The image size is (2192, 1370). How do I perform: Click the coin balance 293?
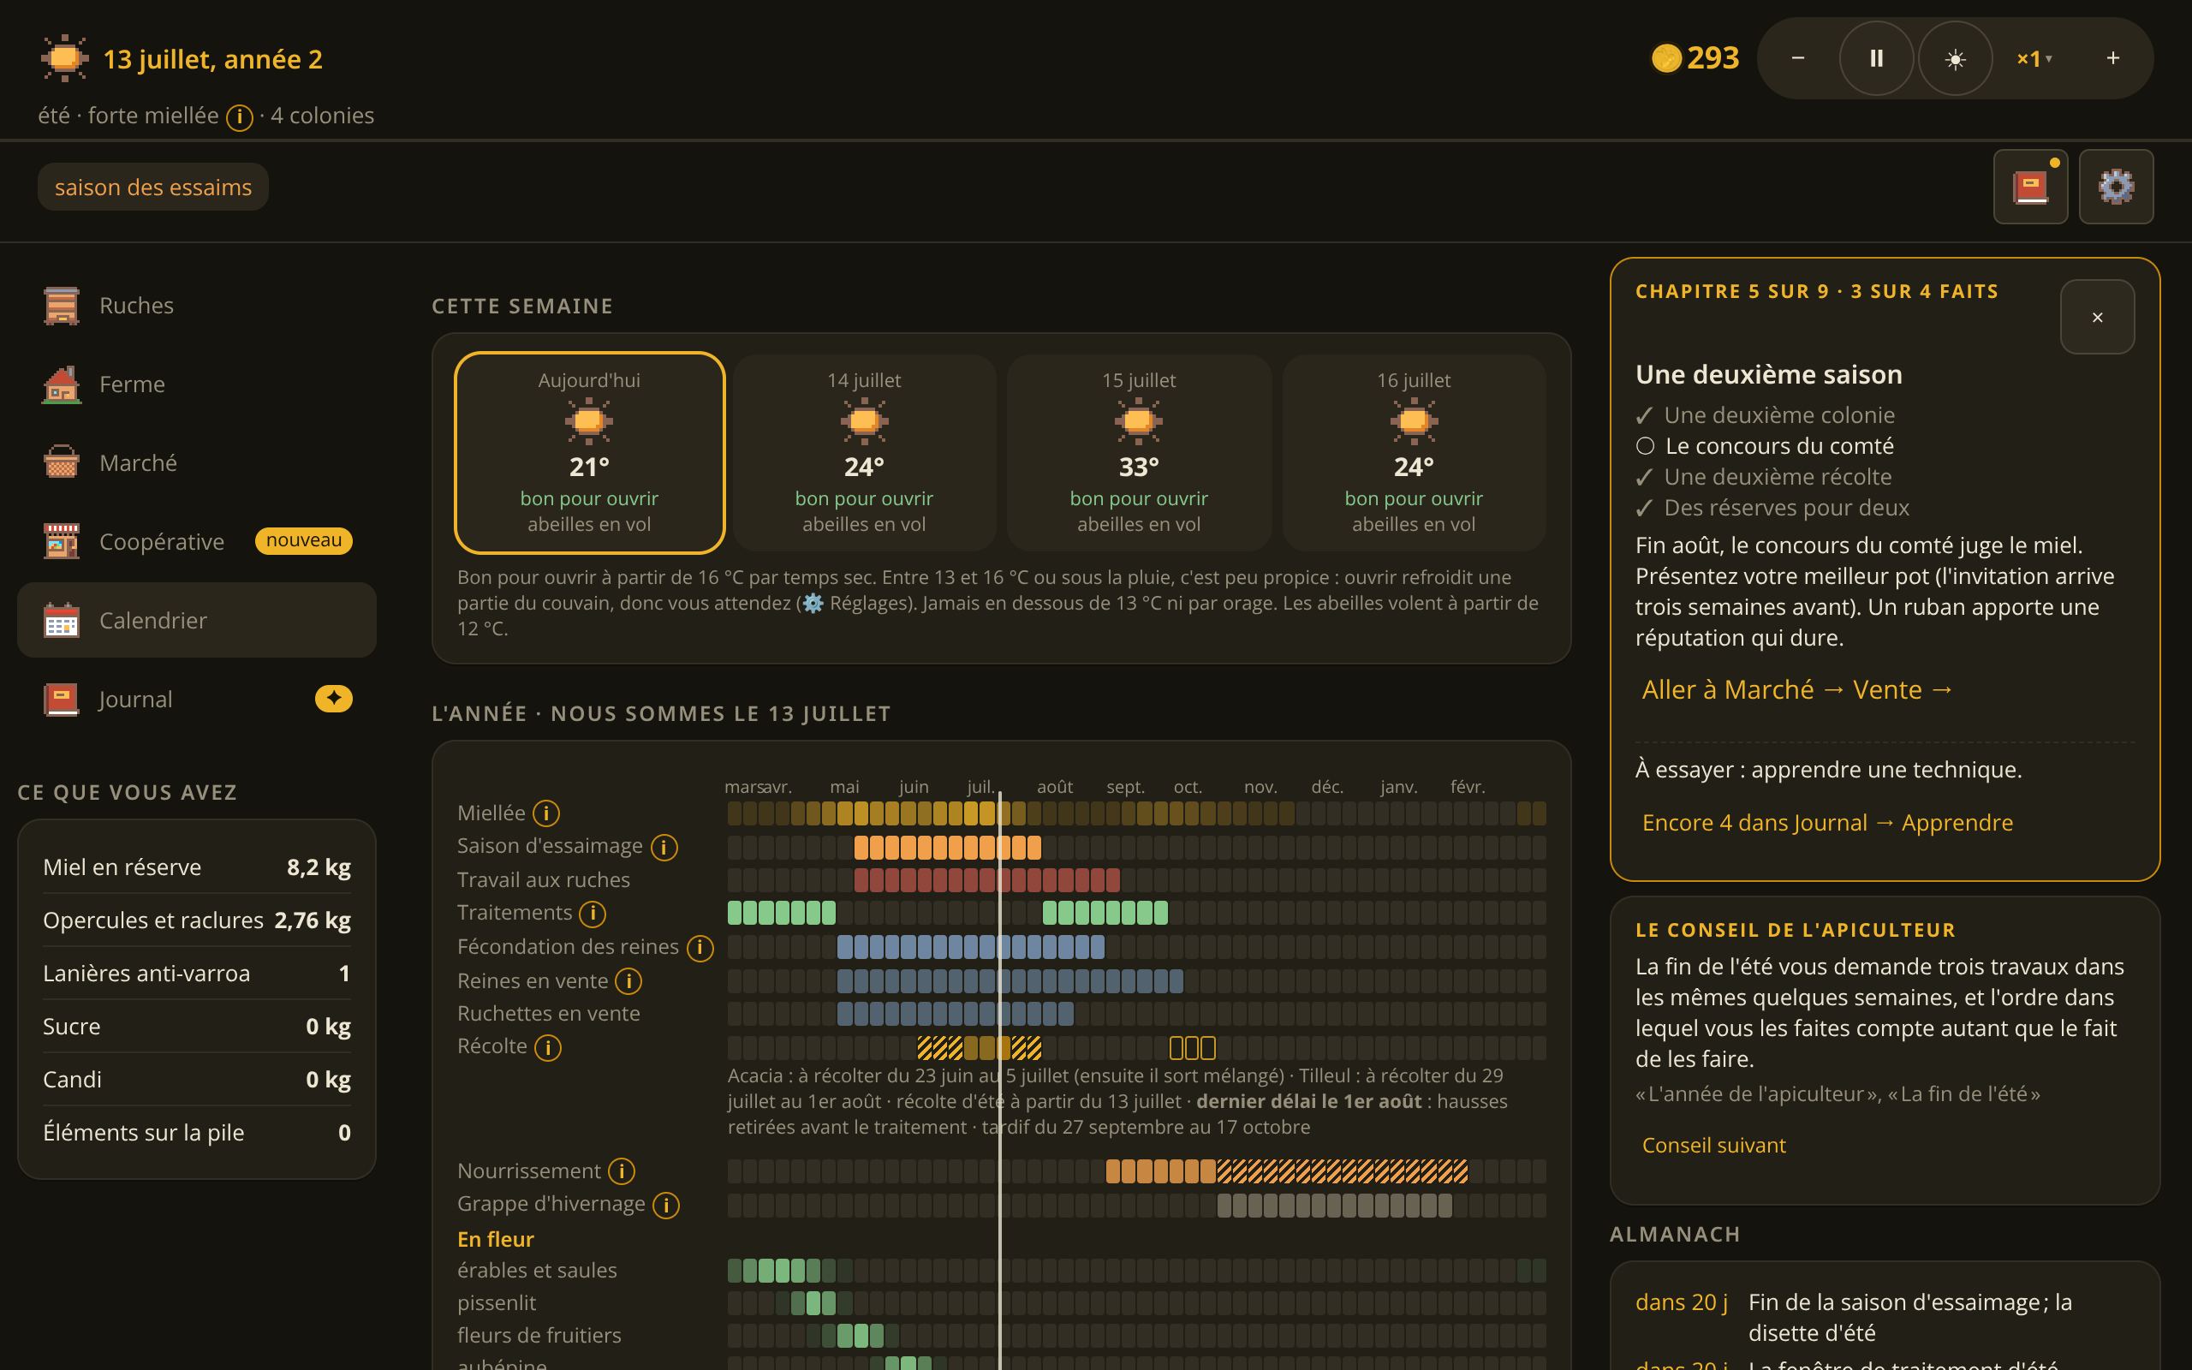tap(1695, 58)
